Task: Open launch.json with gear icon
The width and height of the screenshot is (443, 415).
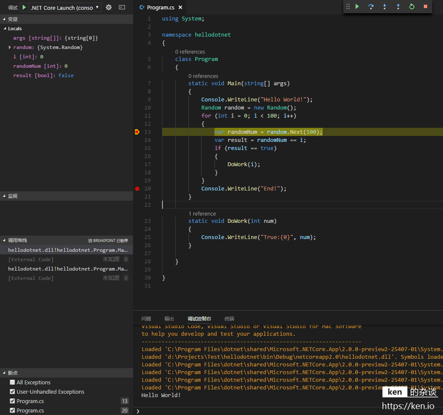Action: click(x=108, y=7)
